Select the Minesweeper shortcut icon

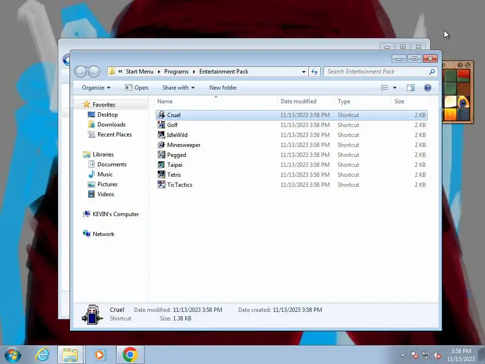161,145
